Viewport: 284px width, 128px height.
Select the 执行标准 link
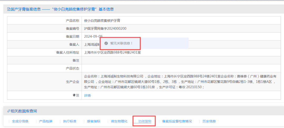tap(70, 121)
